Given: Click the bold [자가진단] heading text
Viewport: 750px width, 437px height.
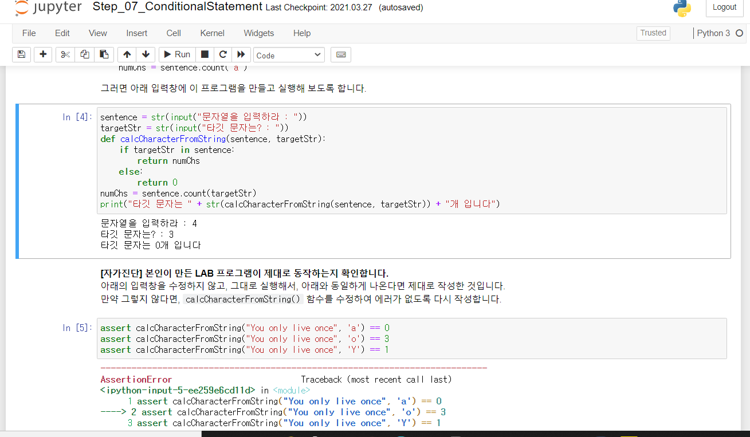Looking at the screenshot, I should coord(244,273).
